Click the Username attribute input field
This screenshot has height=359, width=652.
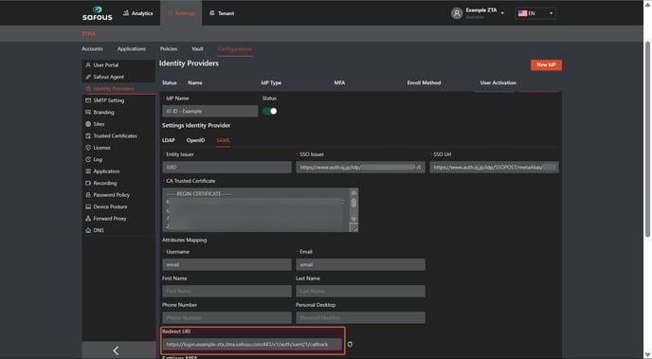[x=226, y=264]
